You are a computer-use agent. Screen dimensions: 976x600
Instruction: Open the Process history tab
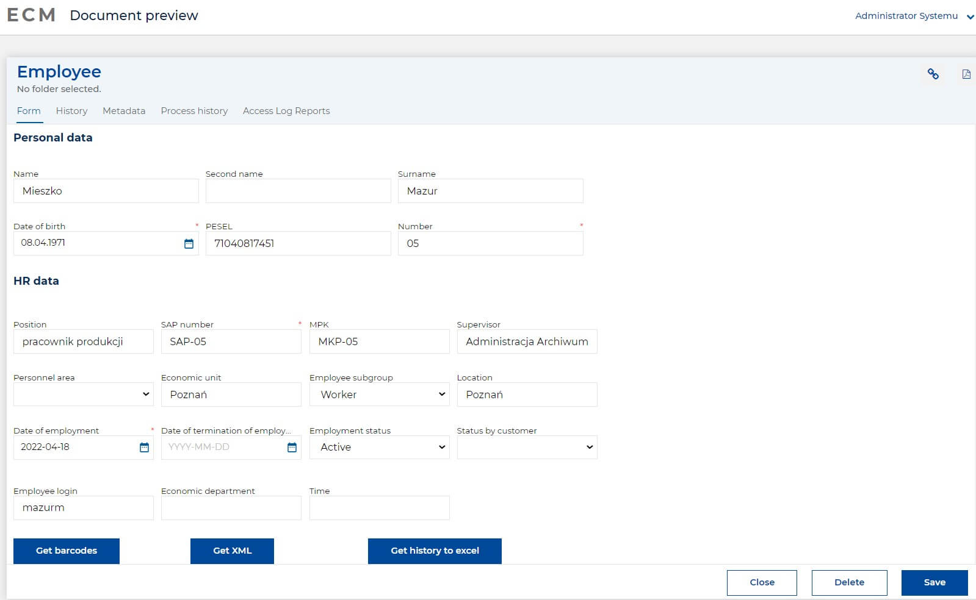(194, 111)
